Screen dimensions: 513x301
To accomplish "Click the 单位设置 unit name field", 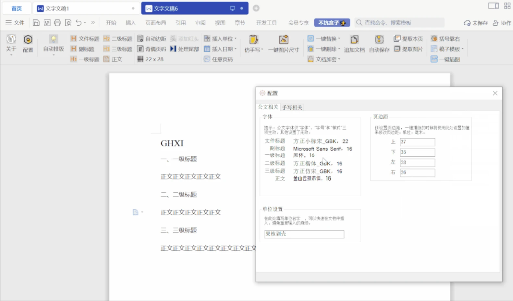I will pos(304,234).
